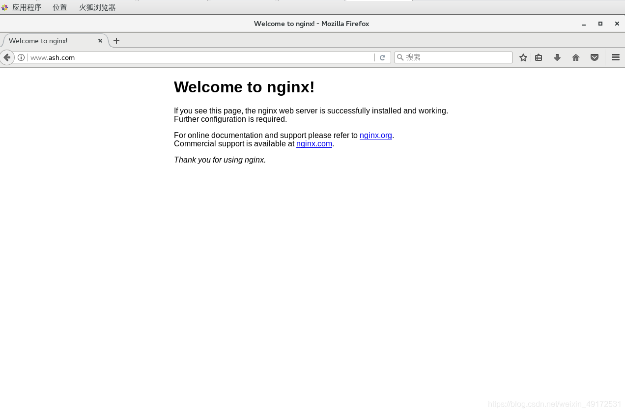Reload the current page

pyautogui.click(x=382, y=57)
